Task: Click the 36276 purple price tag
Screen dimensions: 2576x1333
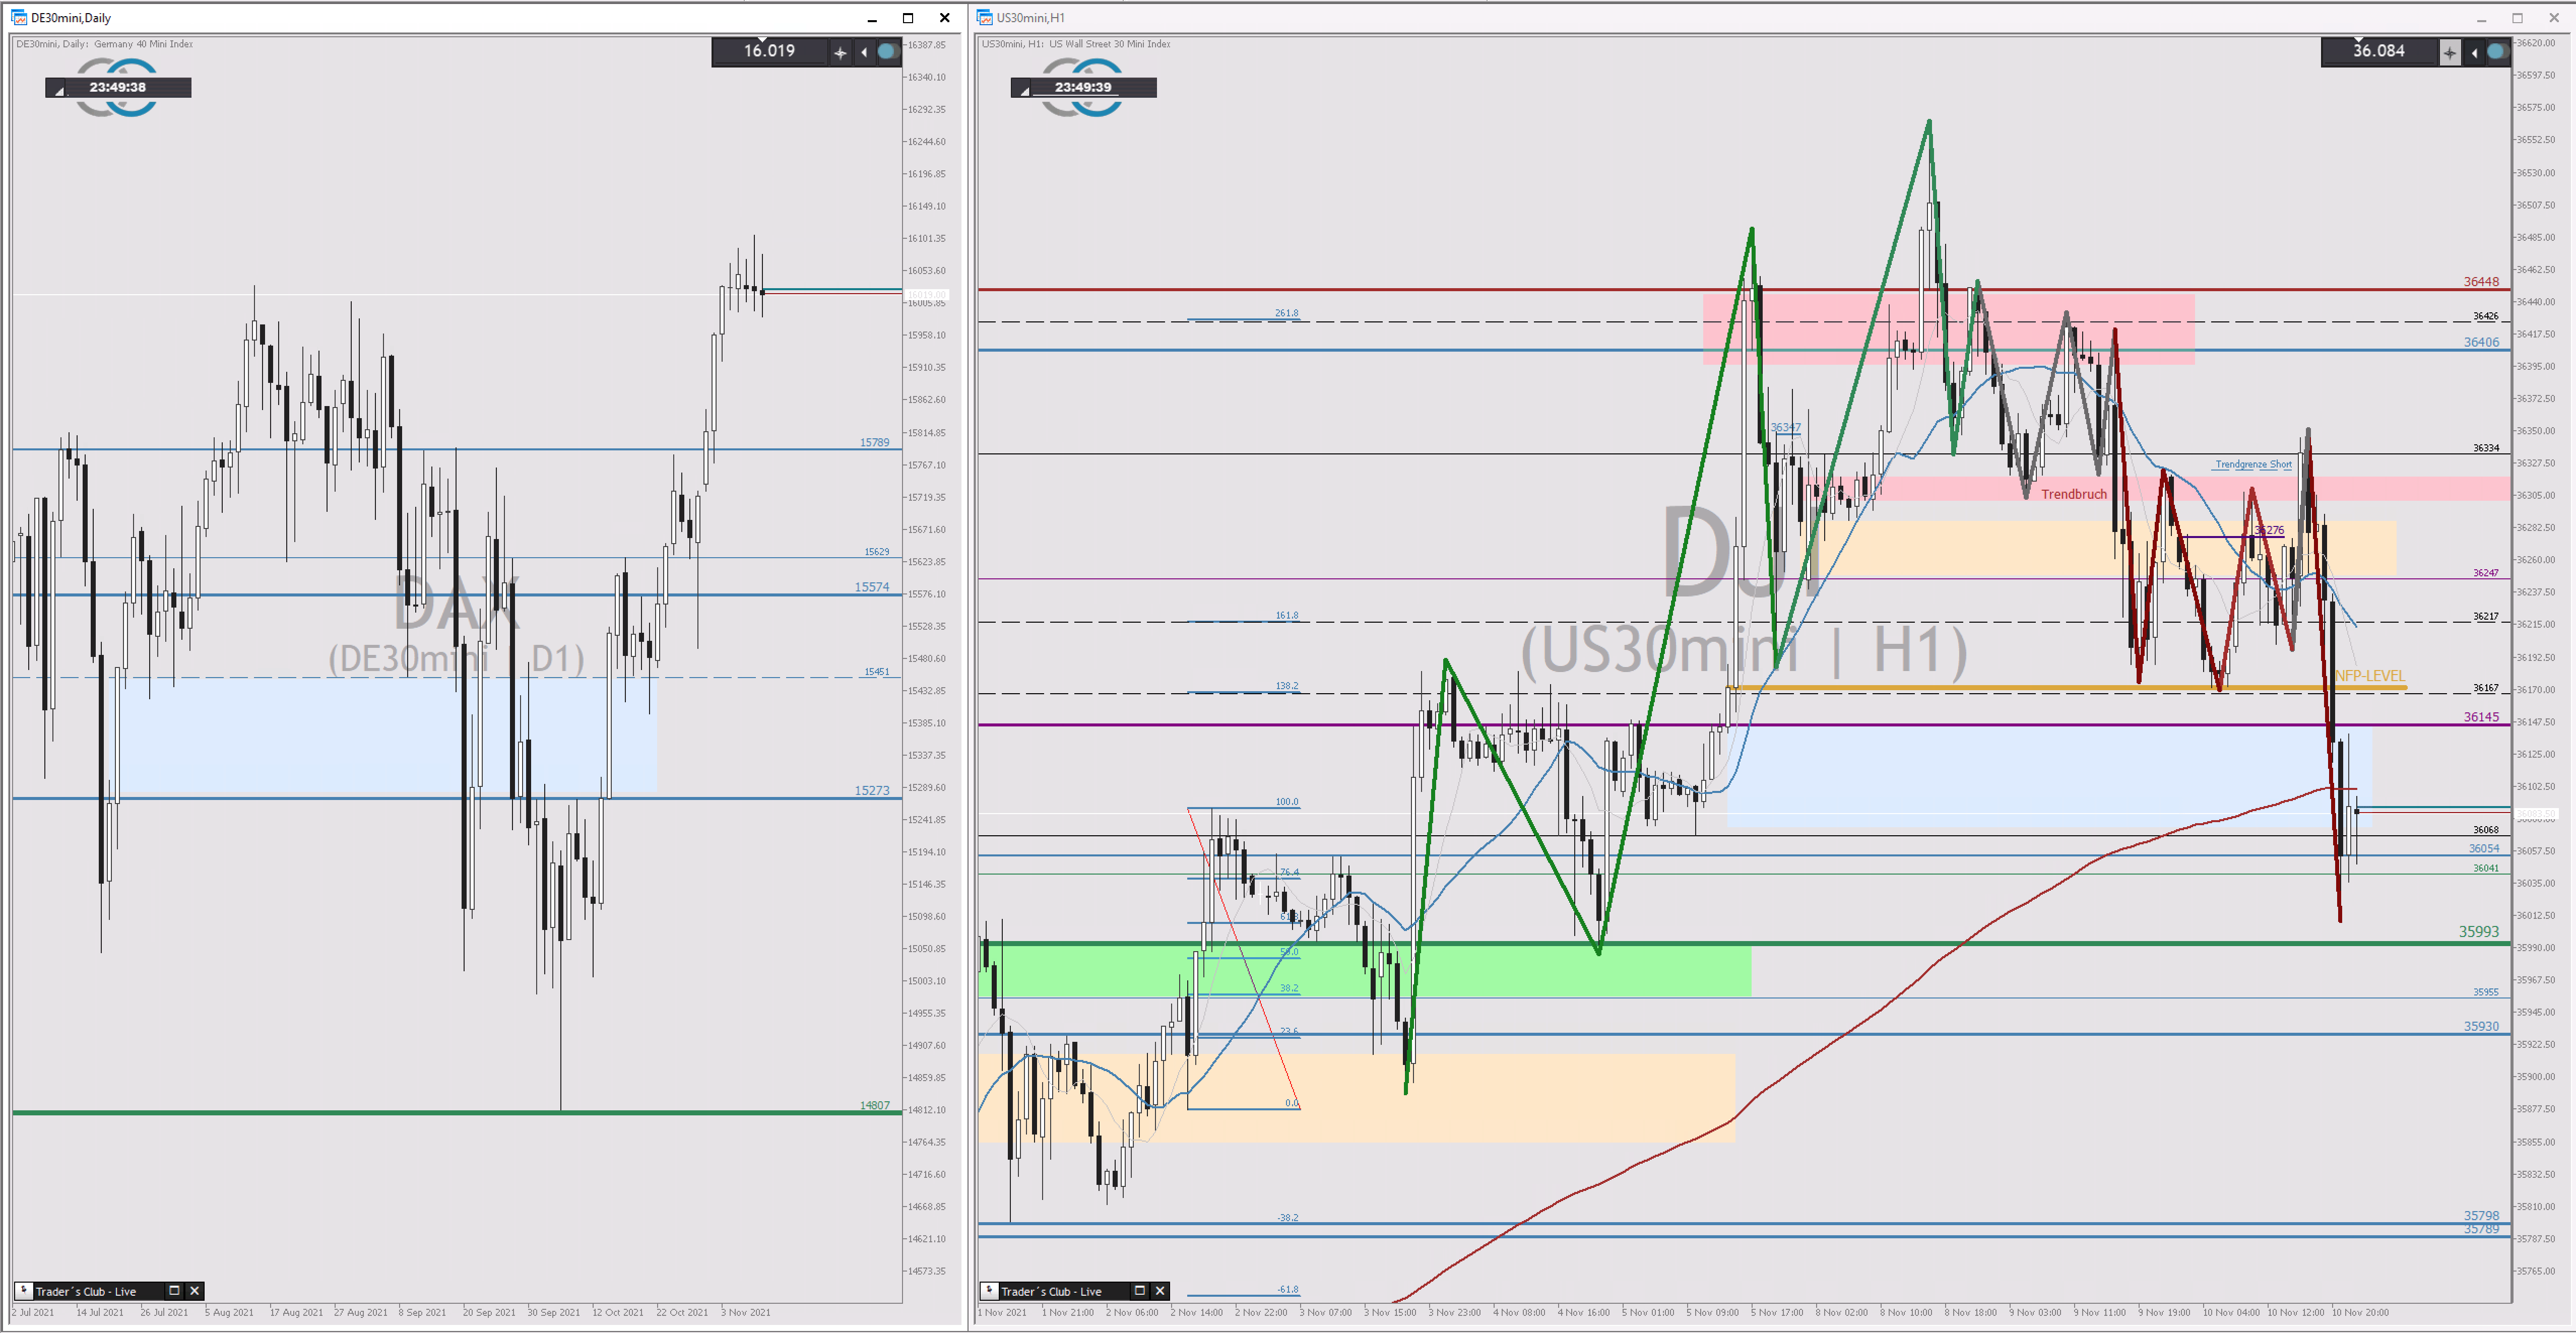Action: 2269,531
